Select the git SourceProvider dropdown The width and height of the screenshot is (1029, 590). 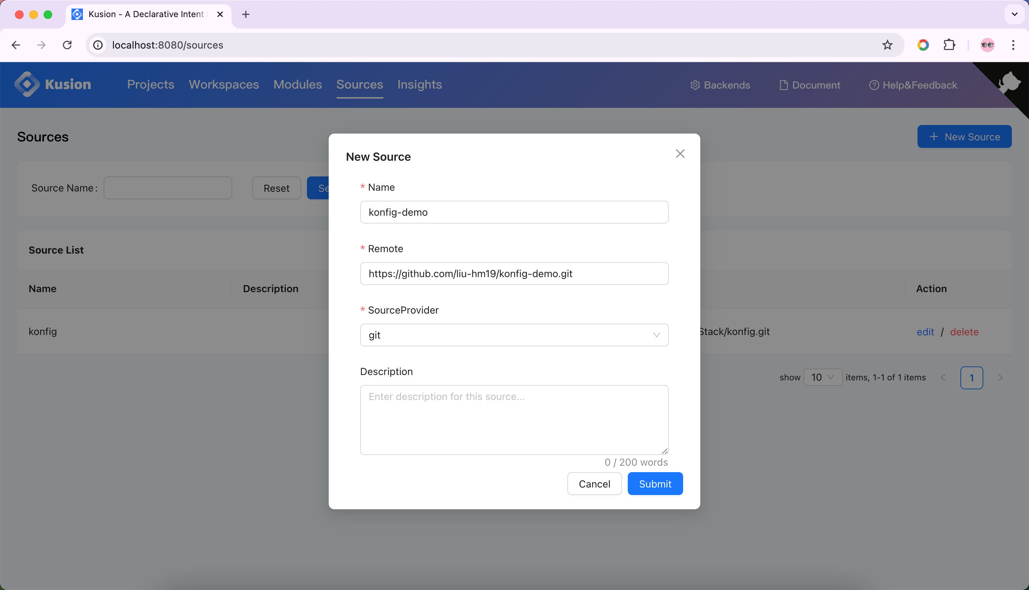pos(514,335)
